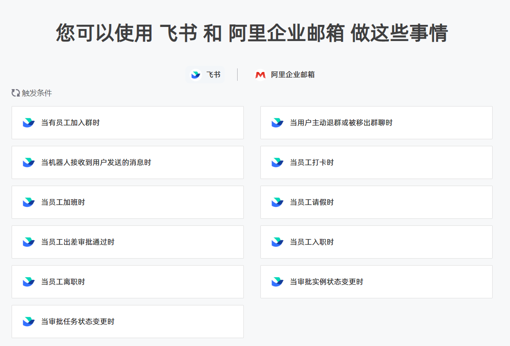Pick the 当审批任务状态变更时 trigger text
The width and height of the screenshot is (510, 346).
78,322
